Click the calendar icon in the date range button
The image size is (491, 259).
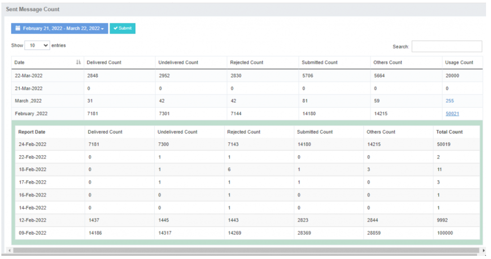click(x=18, y=28)
